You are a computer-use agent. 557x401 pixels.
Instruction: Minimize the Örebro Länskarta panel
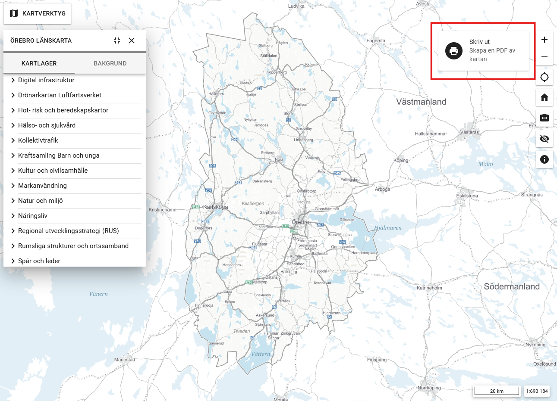pyautogui.click(x=117, y=40)
